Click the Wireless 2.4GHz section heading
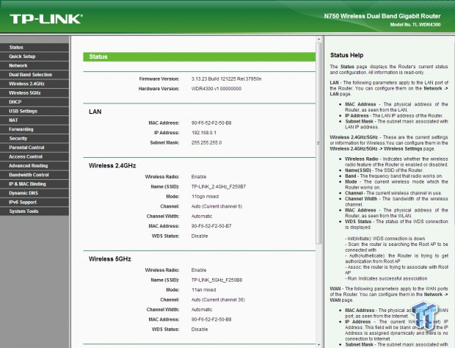This screenshot has width=455, height=348. [x=112, y=166]
